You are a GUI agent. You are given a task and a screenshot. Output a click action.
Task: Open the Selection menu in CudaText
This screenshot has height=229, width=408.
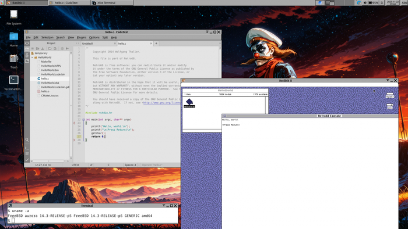[47, 37]
